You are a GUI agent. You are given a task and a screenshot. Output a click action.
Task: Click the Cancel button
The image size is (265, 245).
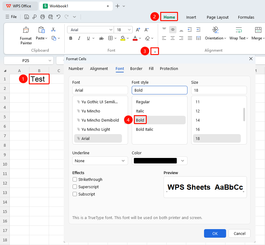(240, 233)
